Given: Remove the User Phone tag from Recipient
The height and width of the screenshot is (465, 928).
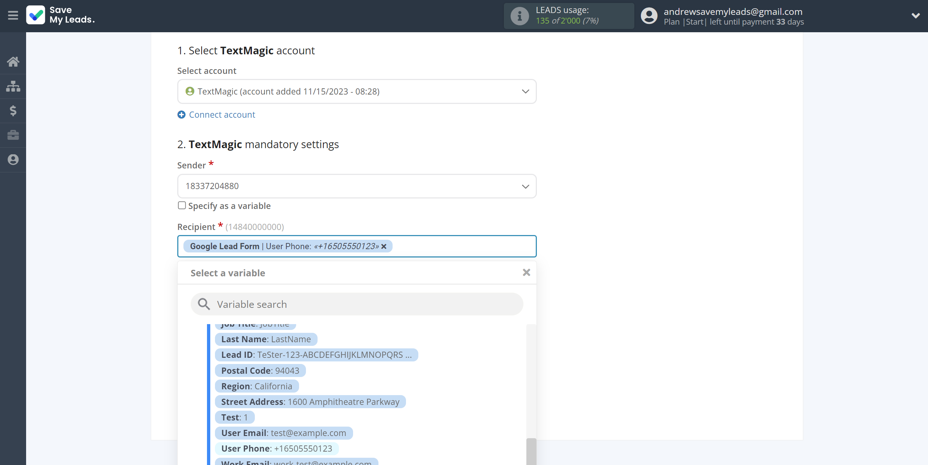Looking at the screenshot, I should tap(384, 246).
